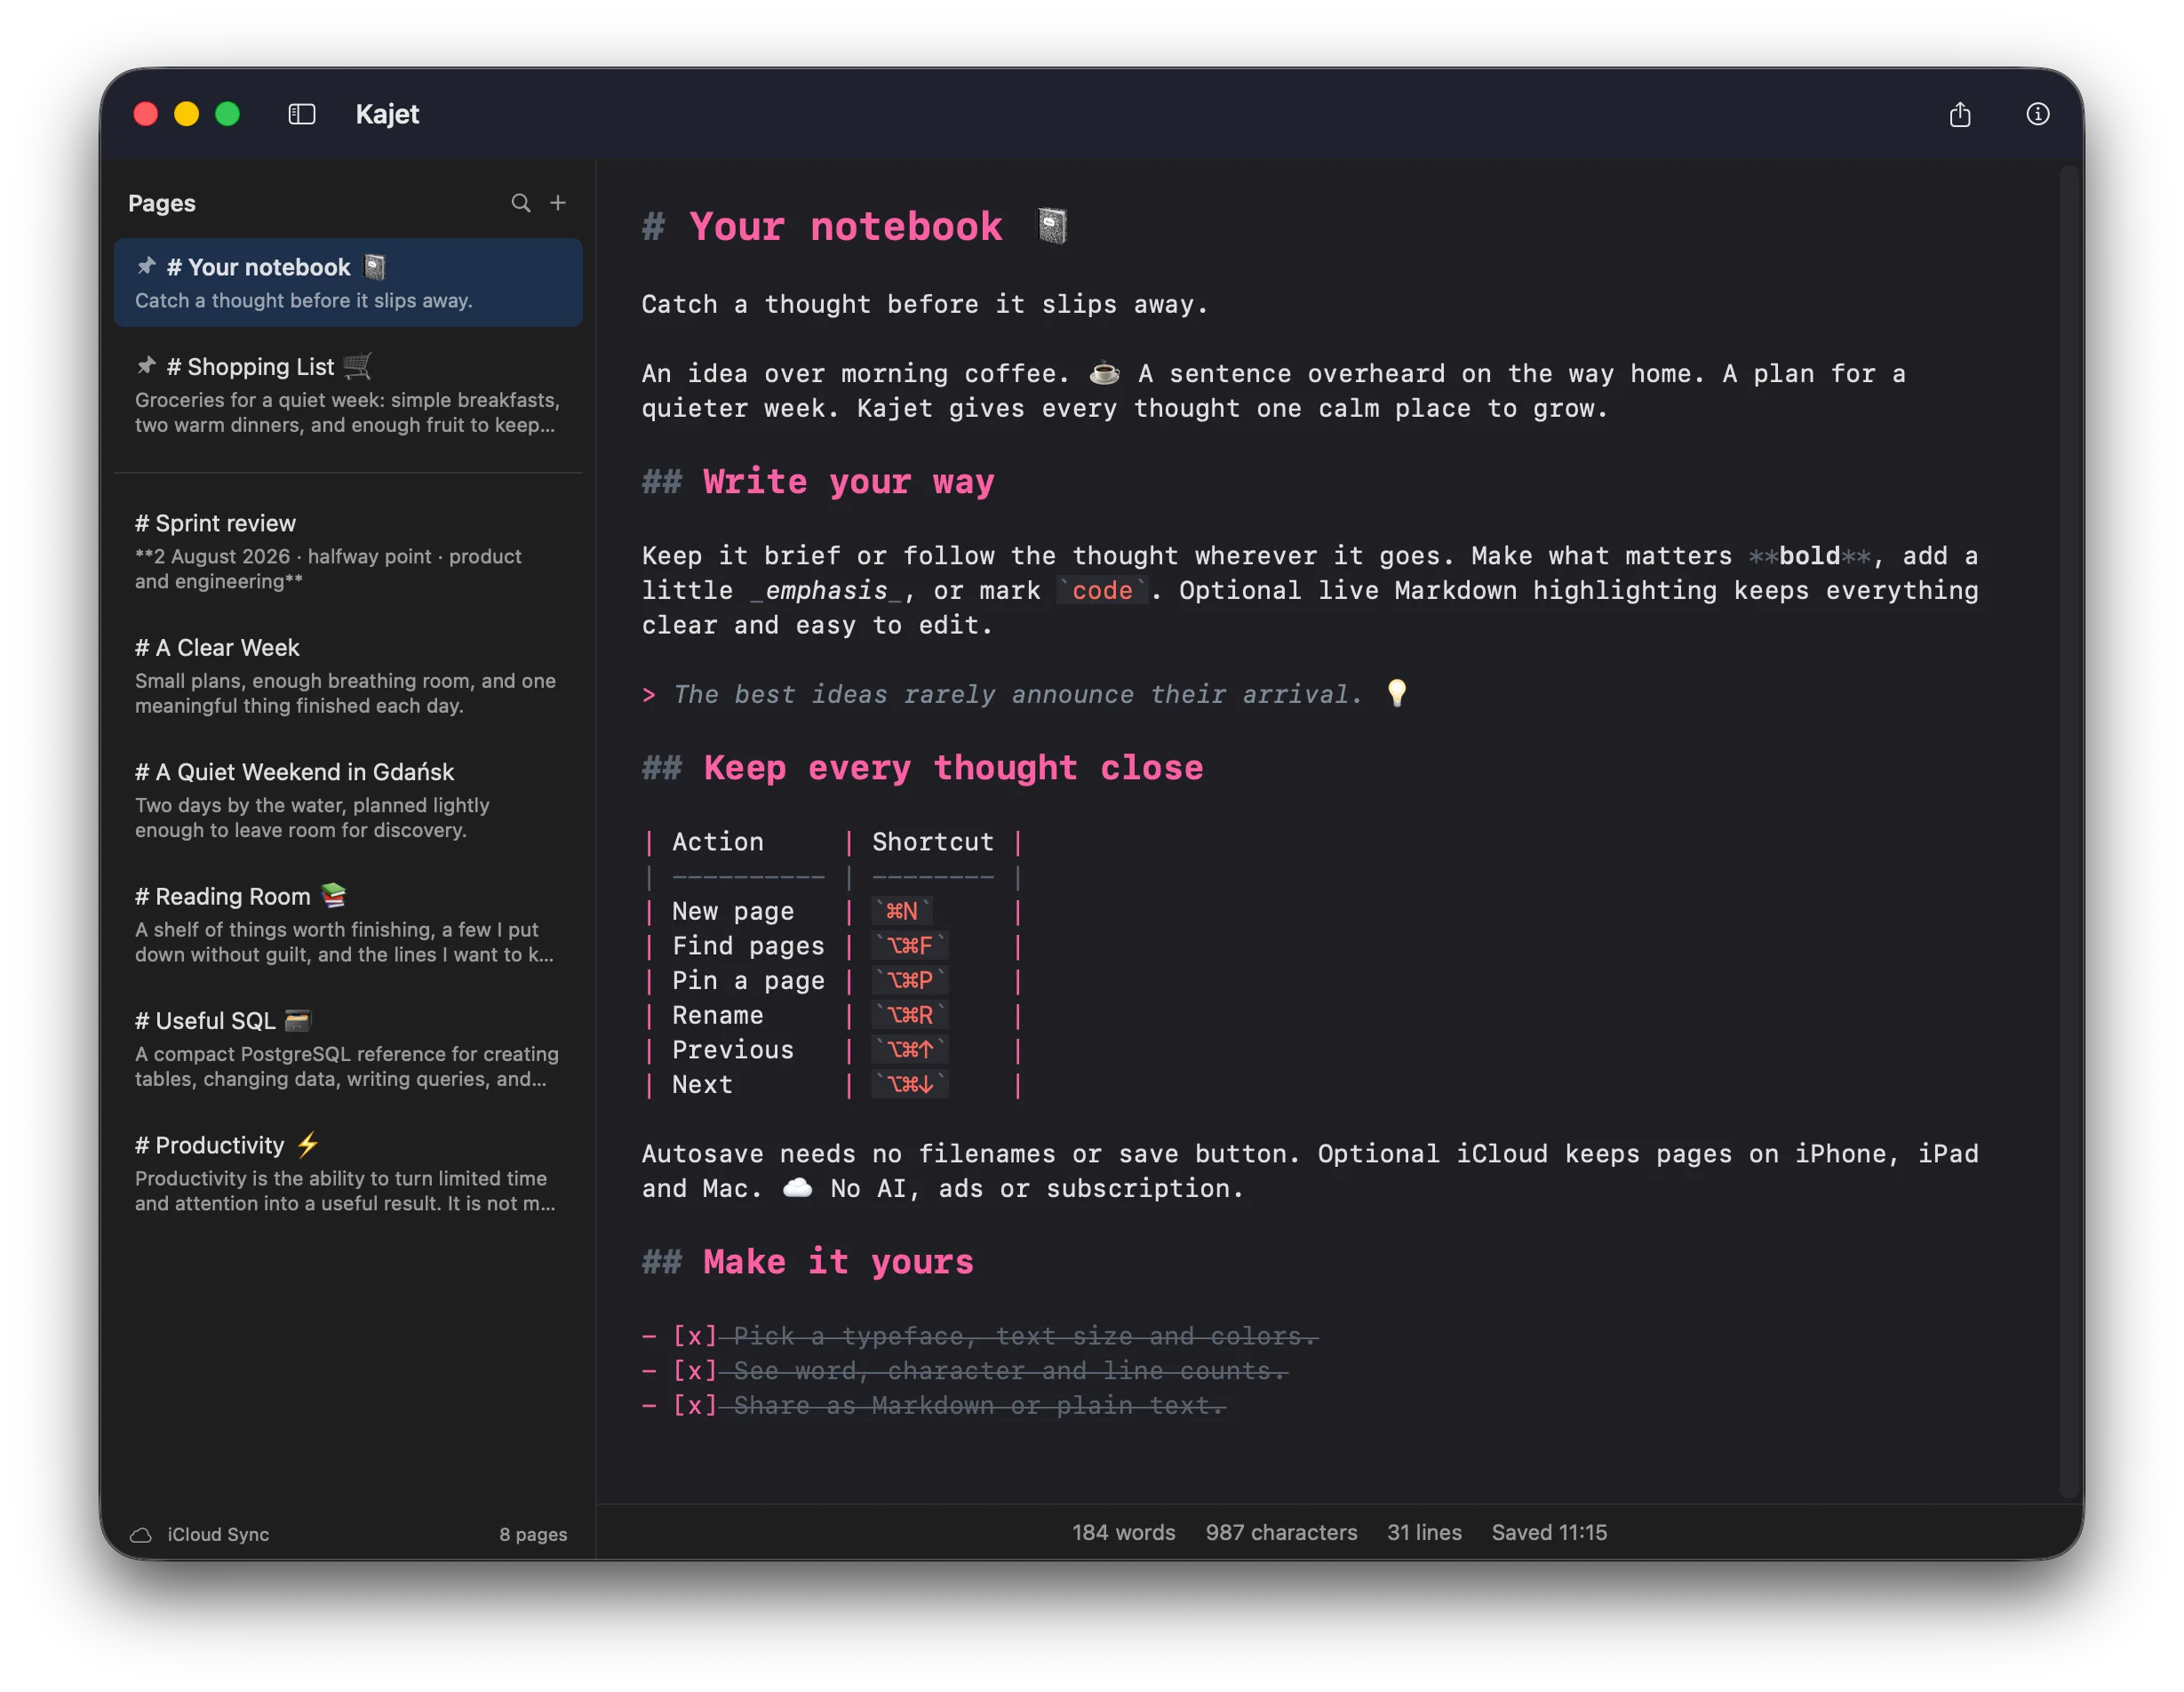
Task: Click the ⌥⌘F shortcut cell
Action: click(909, 946)
